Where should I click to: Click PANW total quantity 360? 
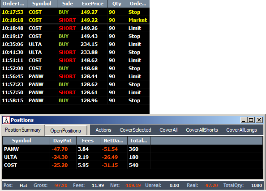tap(134, 149)
